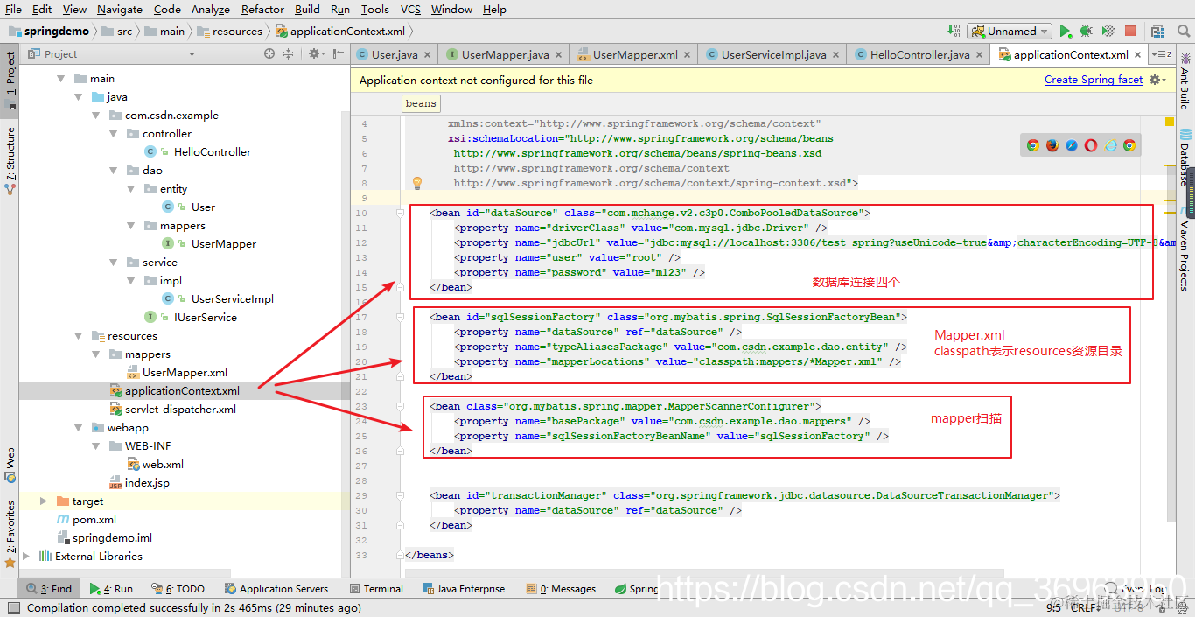Open Project Structure icon in toolbar

point(1157,31)
